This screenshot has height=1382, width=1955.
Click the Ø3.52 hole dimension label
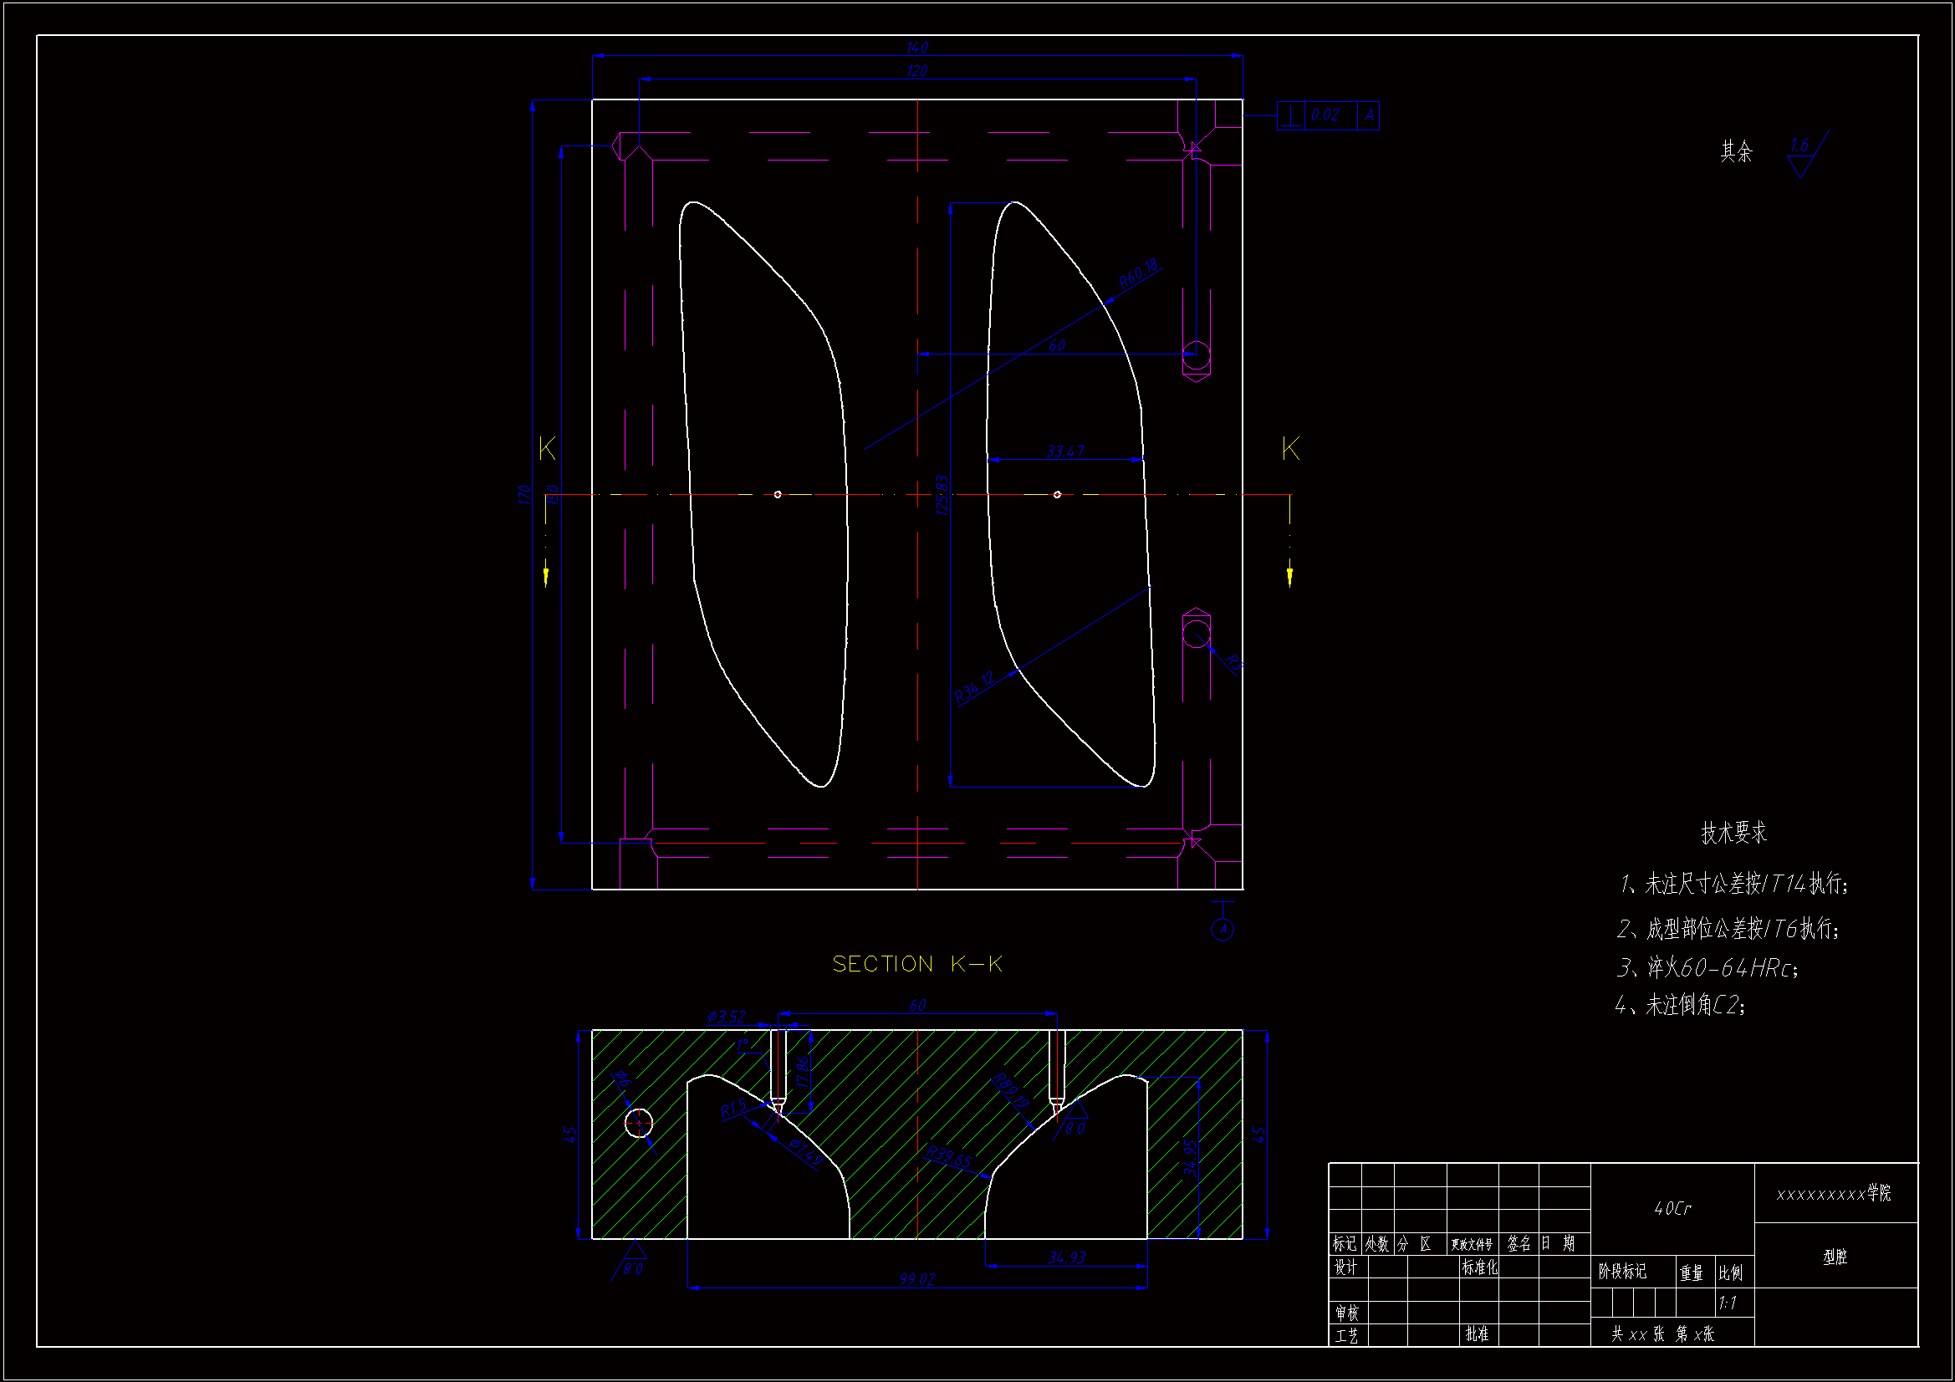coord(727,1017)
